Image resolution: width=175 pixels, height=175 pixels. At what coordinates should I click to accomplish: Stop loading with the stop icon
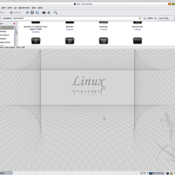click(32, 13)
